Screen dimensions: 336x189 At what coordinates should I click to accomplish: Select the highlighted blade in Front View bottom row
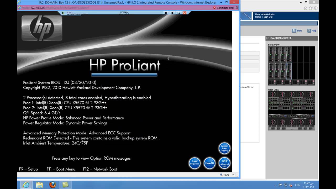coord(288,71)
